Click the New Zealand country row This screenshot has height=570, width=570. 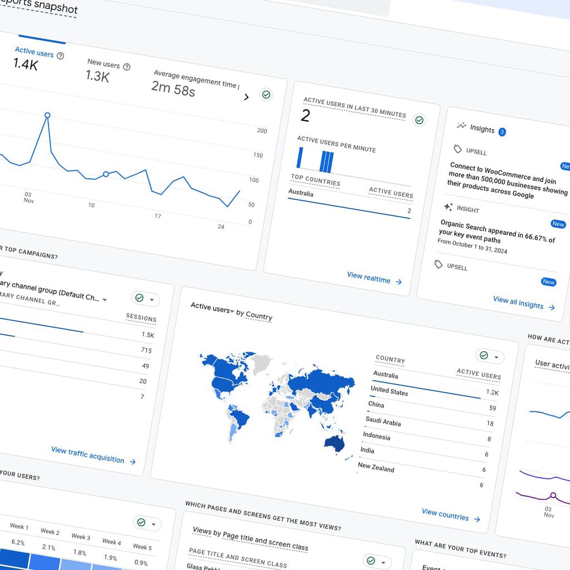point(421,475)
